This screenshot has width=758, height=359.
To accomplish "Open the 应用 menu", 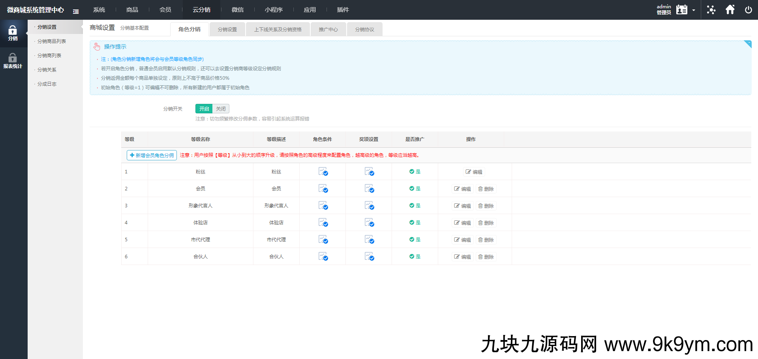I will pos(310,9).
